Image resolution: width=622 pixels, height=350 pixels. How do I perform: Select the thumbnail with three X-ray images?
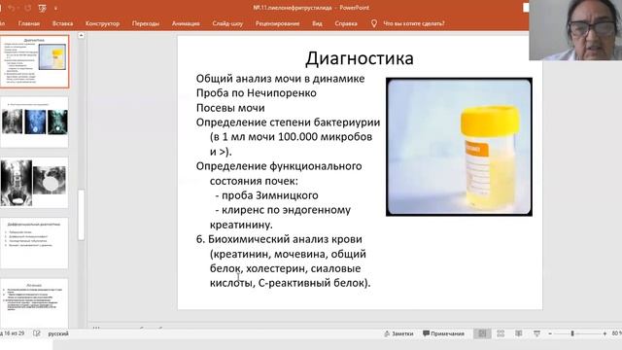35,122
